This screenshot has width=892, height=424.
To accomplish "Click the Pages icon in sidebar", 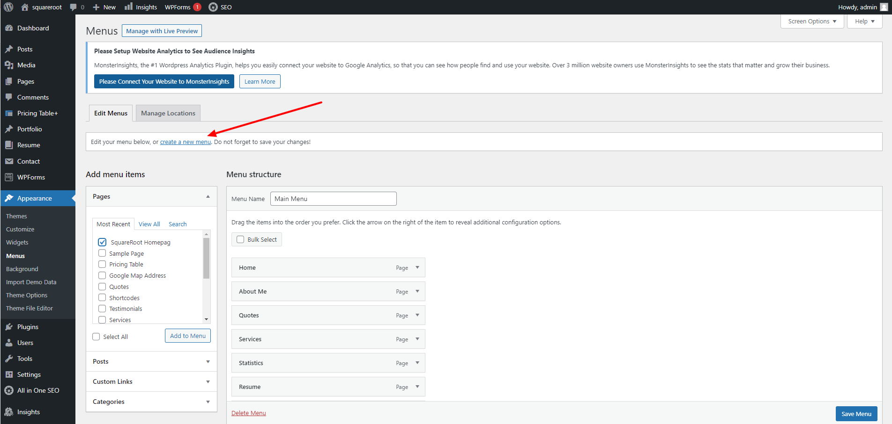I will (9, 81).
